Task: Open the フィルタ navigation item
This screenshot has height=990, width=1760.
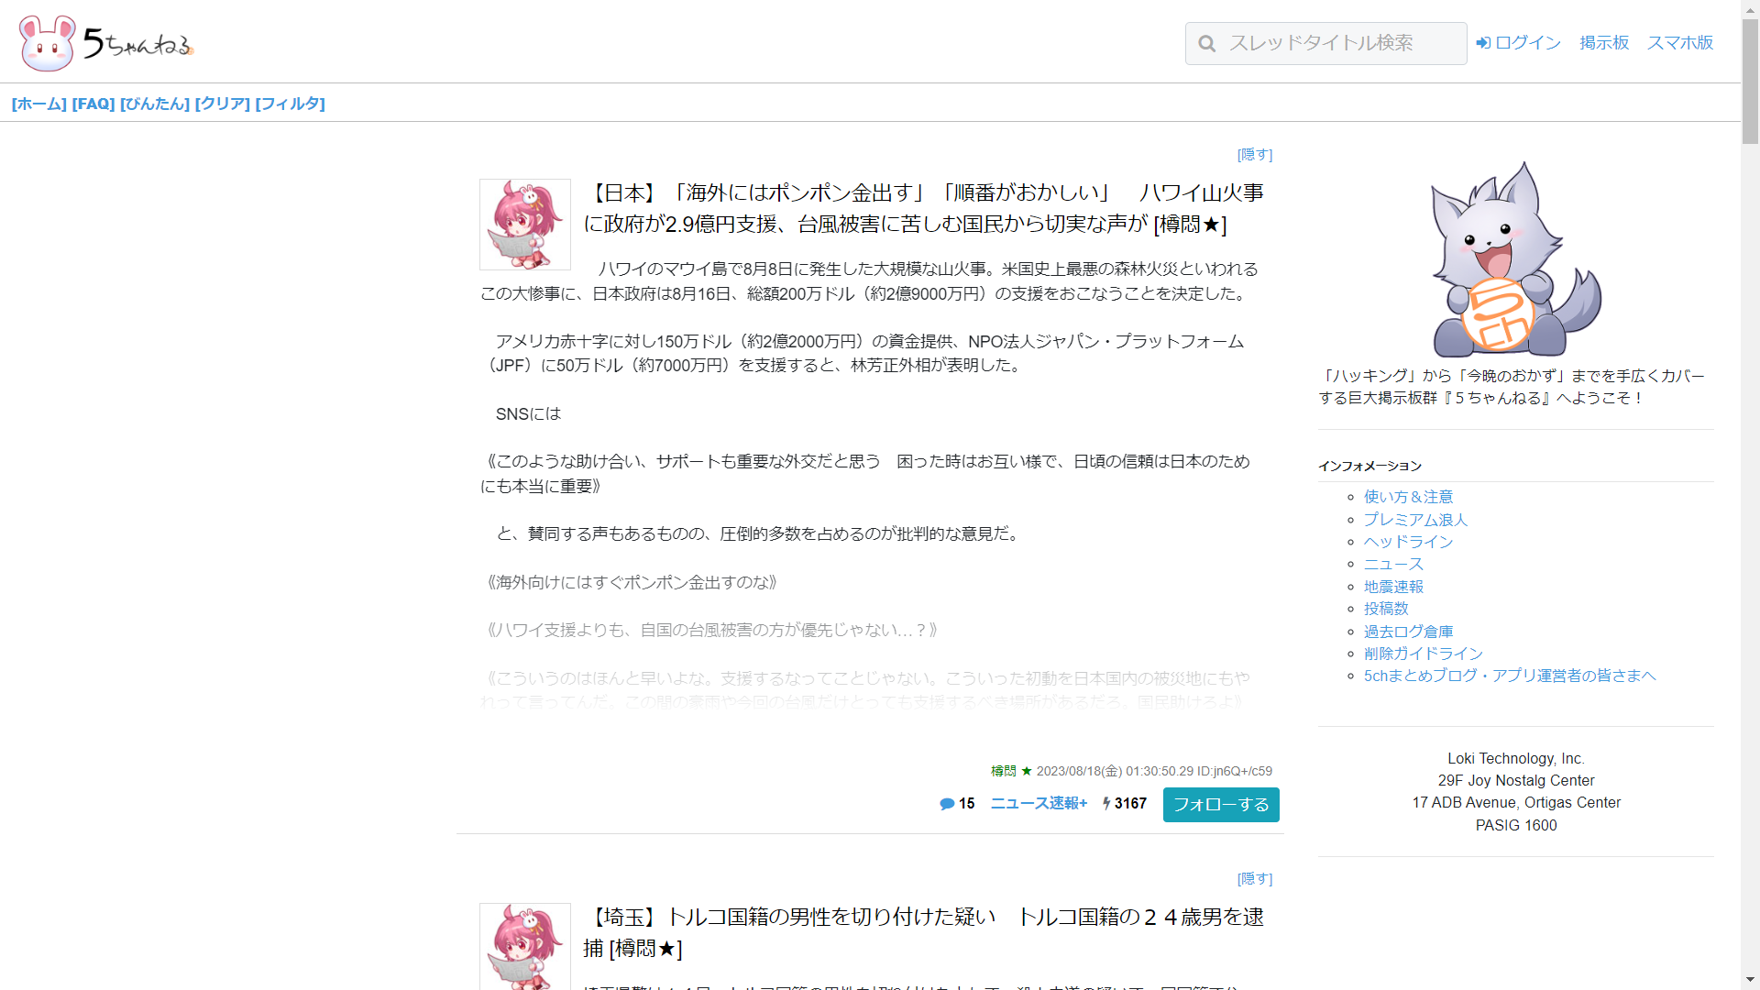Action: 291,104
